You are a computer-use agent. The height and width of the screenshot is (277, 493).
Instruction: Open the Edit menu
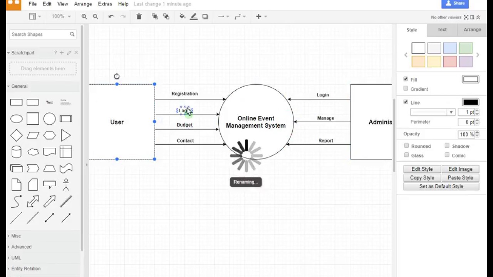click(x=47, y=4)
